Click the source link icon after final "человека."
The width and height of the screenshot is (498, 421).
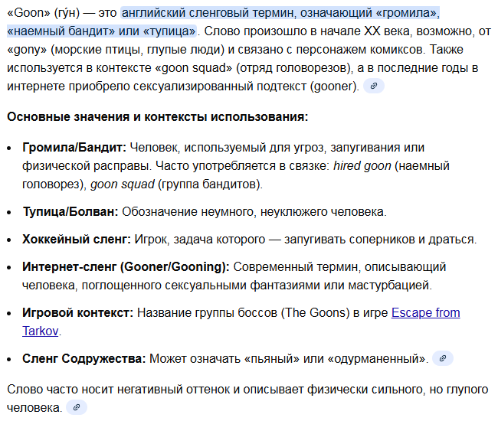pos(77,408)
